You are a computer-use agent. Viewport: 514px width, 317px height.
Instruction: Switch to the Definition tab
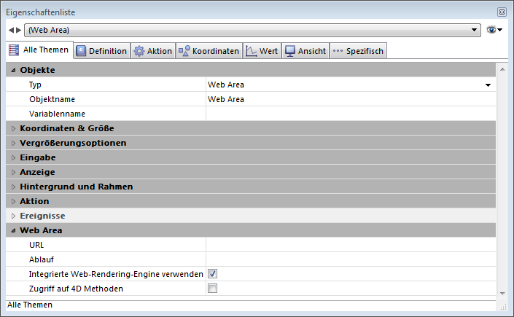point(101,51)
